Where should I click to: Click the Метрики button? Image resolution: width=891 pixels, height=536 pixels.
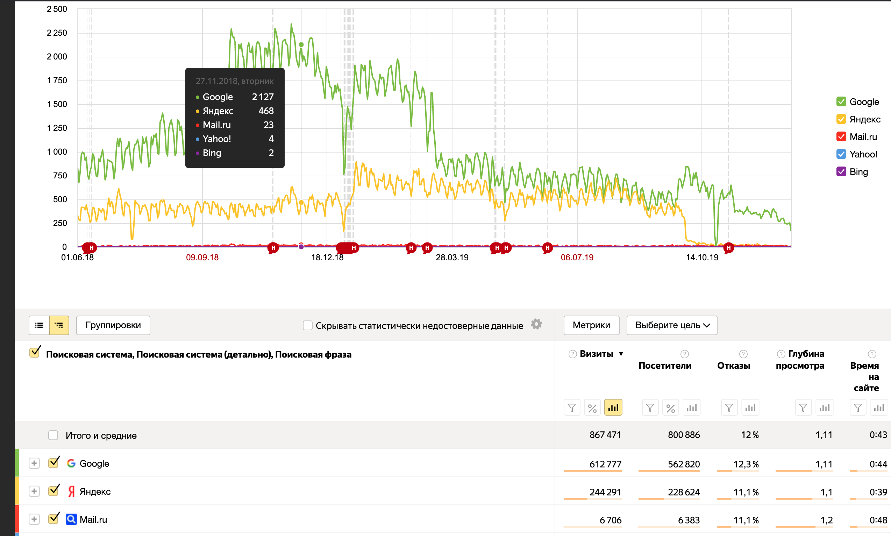click(591, 325)
